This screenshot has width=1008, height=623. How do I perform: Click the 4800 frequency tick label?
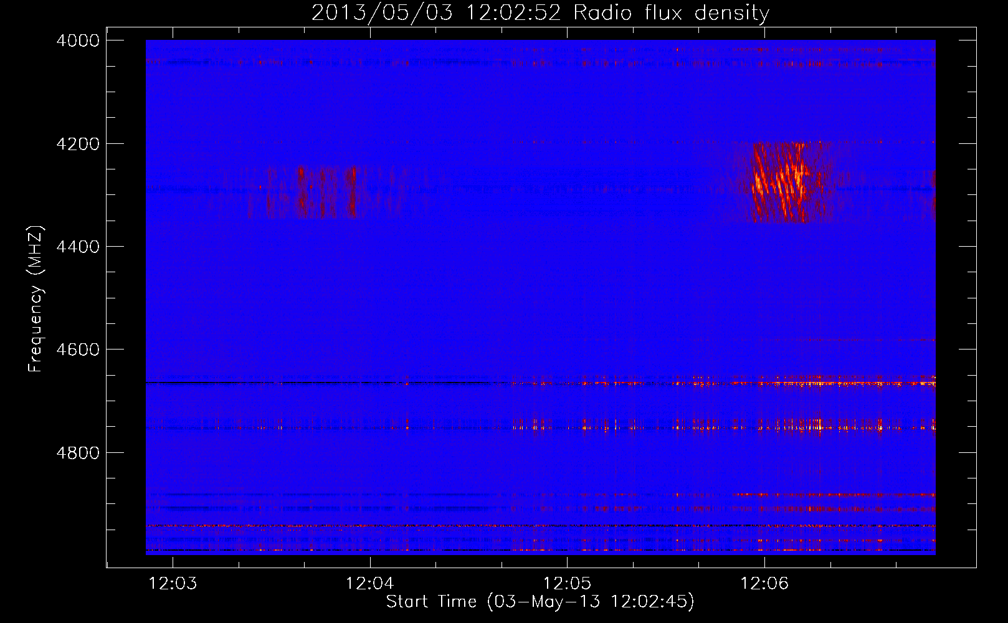78,452
